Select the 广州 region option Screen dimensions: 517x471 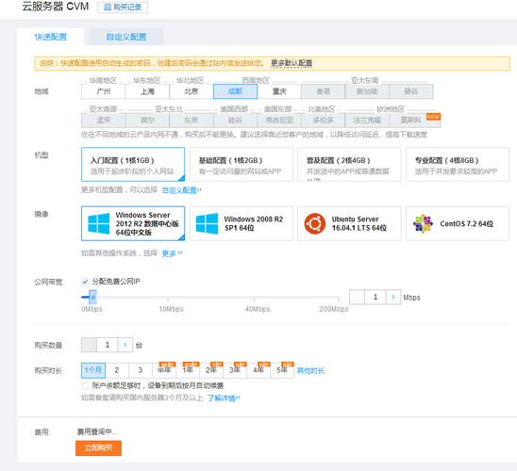pyautogui.click(x=103, y=91)
